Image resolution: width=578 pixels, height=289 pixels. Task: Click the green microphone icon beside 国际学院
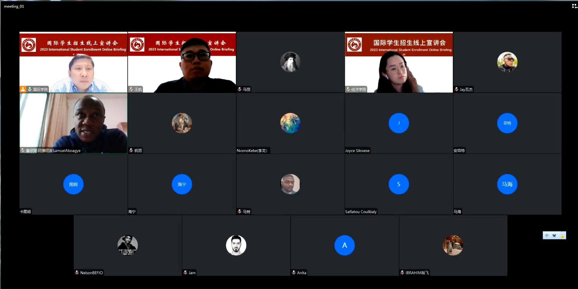click(x=30, y=89)
